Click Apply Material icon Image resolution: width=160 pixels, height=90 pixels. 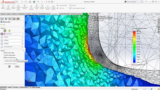click(8, 7)
